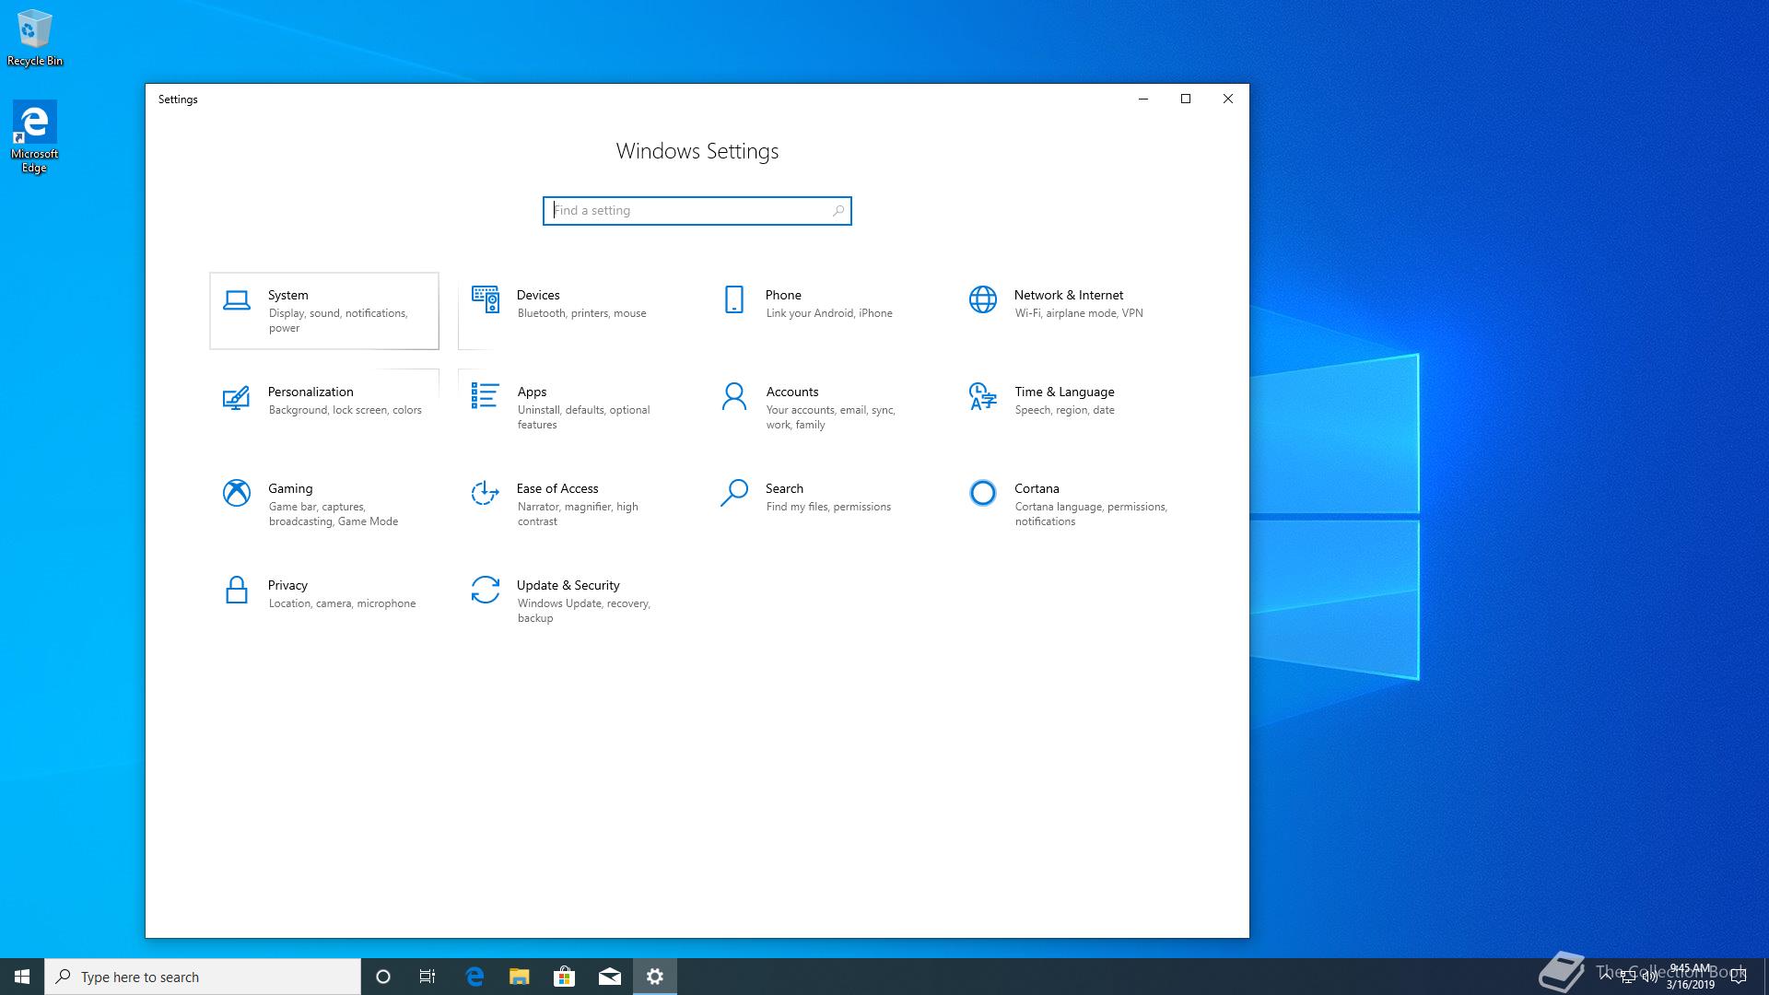Screen dimensions: 1769x995
Task: Click the Gaming Xbox icon
Action: coord(237,493)
